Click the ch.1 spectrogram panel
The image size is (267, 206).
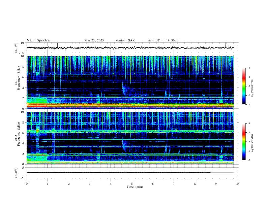130,82
